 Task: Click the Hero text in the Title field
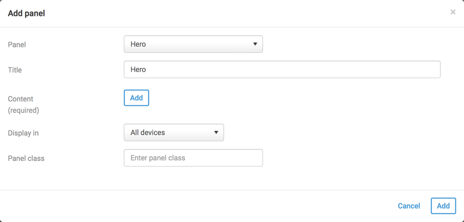tap(138, 69)
